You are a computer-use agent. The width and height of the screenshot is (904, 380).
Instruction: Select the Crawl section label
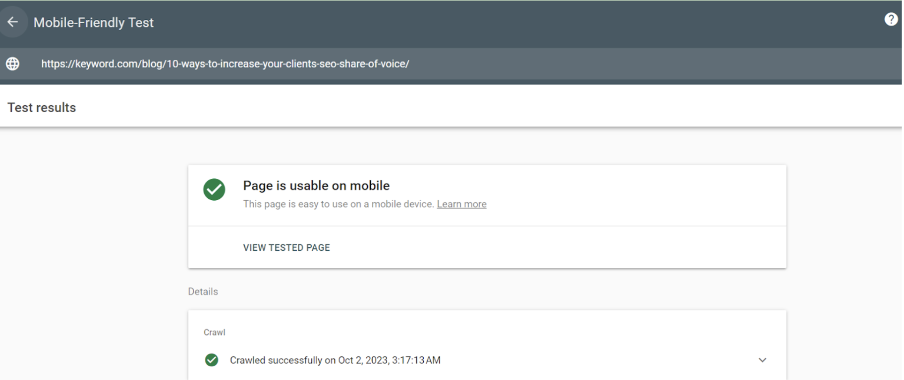point(214,332)
